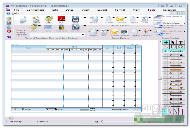
Task: Click Export Options Internet icon
Action: pos(124,32)
